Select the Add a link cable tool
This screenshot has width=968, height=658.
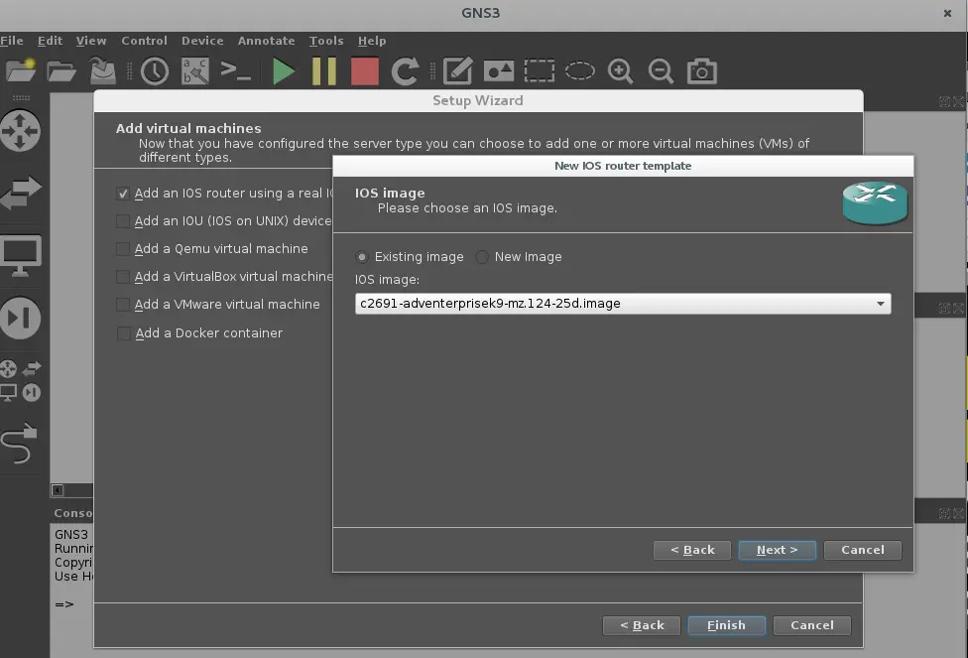coord(19,444)
